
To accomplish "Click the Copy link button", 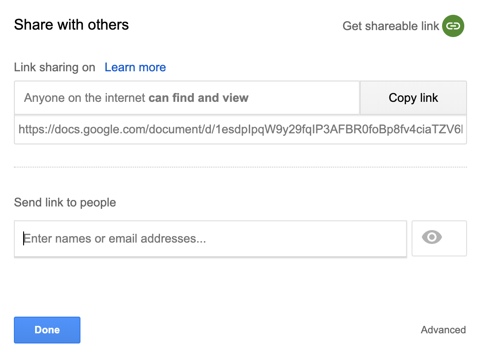I will coord(413,98).
